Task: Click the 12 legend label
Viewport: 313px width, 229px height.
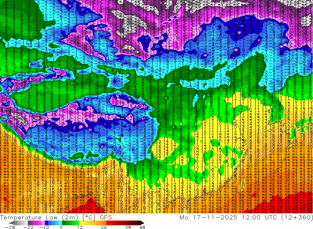Action: 80,227
